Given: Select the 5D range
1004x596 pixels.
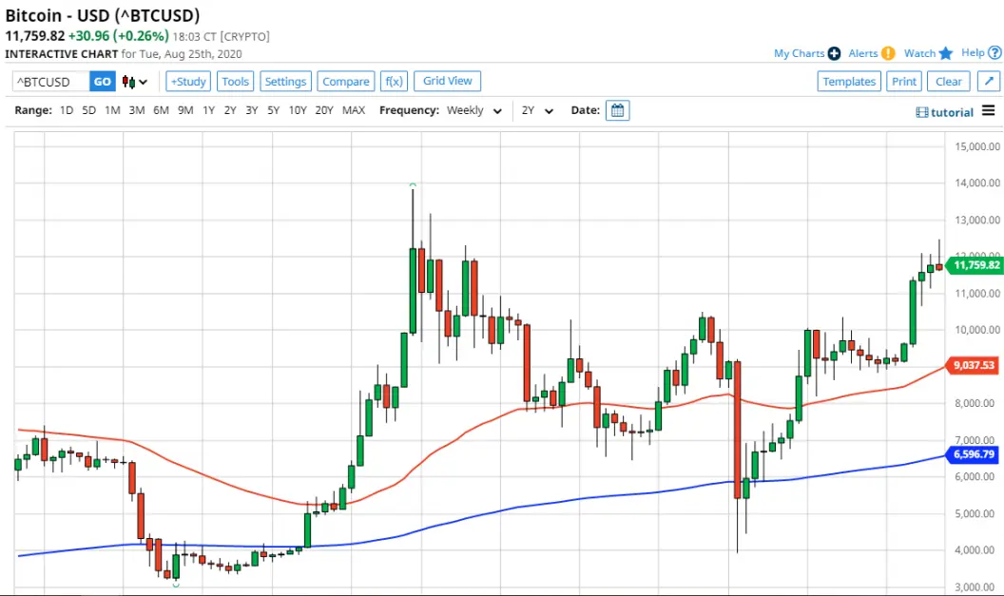Looking at the screenshot, I should (x=89, y=110).
